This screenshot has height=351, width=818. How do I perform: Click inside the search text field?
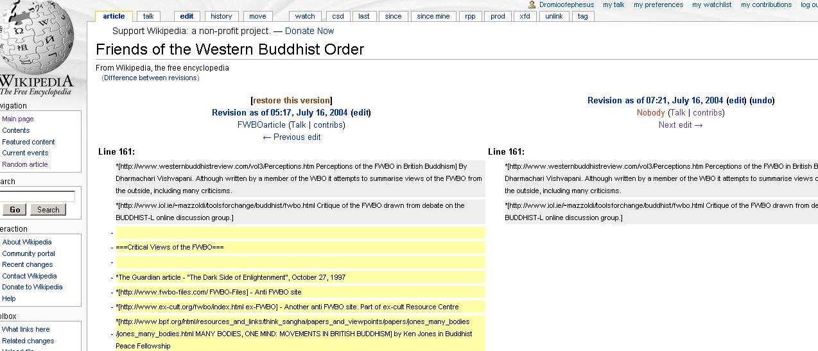37,196
